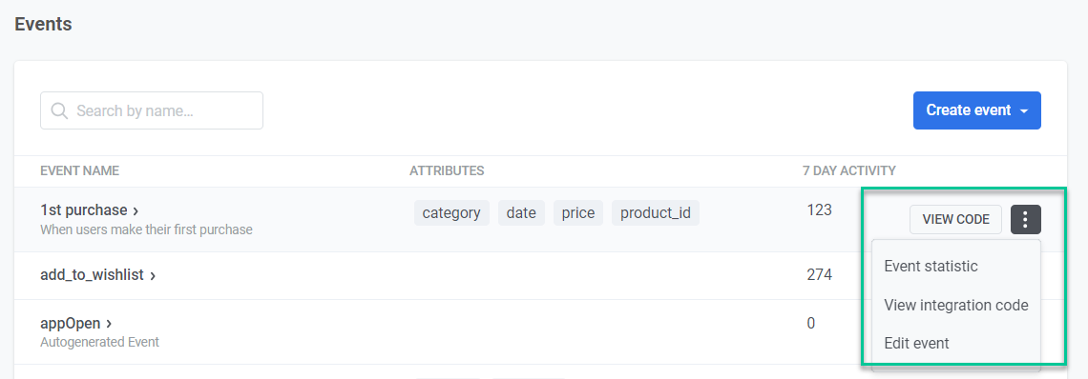This screenshot has height=379, width=1088.
Task: Click VIEW CODE for 1st purchase
Action: pos(955,220)
